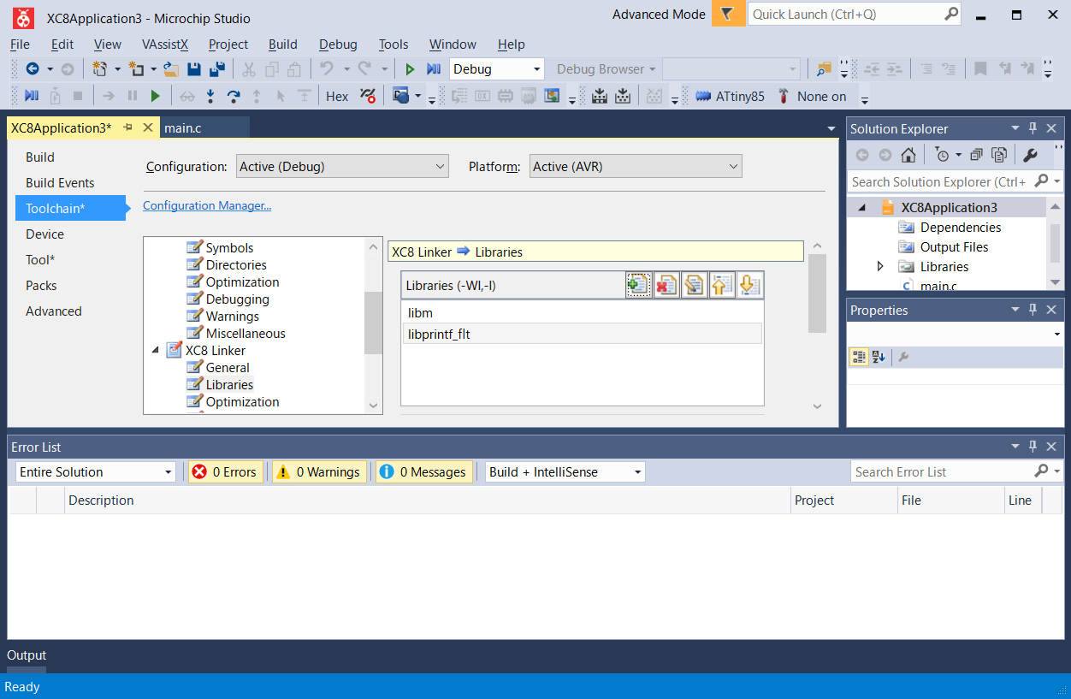The width and height of the screenshot is (1071, 699).
Task: Click the Home icon in Solution Explorer
Action: [908, 155]
